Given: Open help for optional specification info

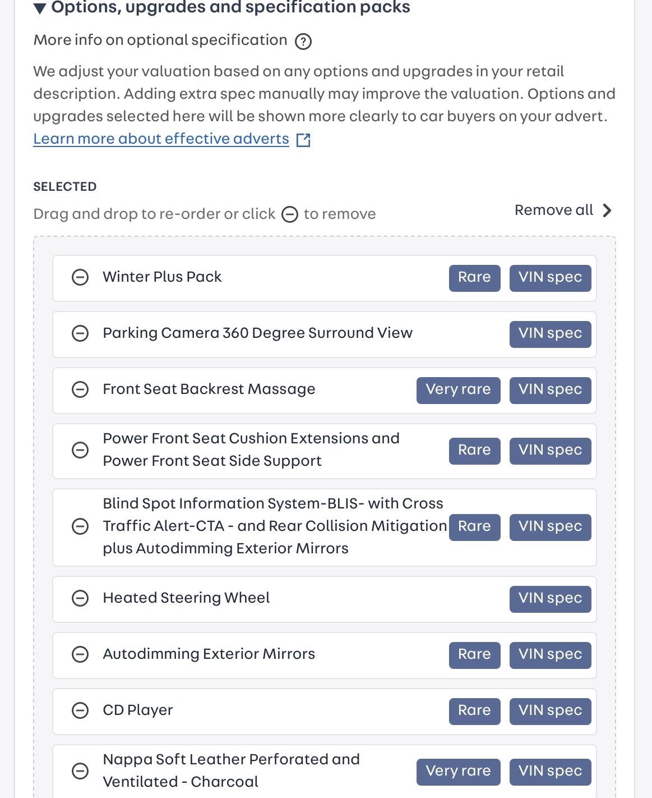Looking at the screenshot, I should pos(303,42).
